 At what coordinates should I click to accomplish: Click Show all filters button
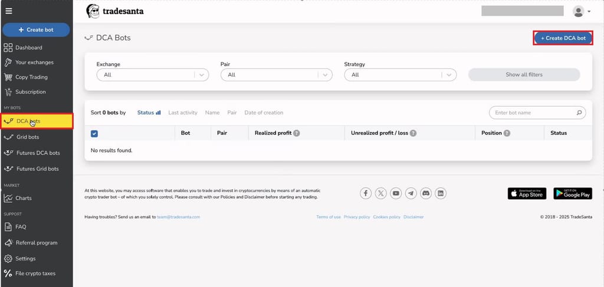pos(524,75)
